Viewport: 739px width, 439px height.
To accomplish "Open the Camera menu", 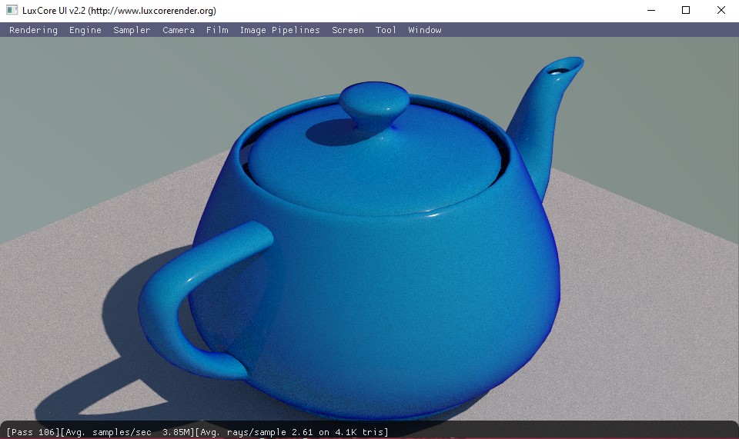I will (179, 30).
